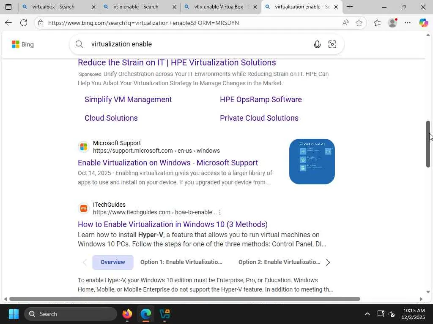The width and height of the screenshot is (433, 324).
Task: Click Microsoft Edge taskbar icon
Action: coord(146,314)
